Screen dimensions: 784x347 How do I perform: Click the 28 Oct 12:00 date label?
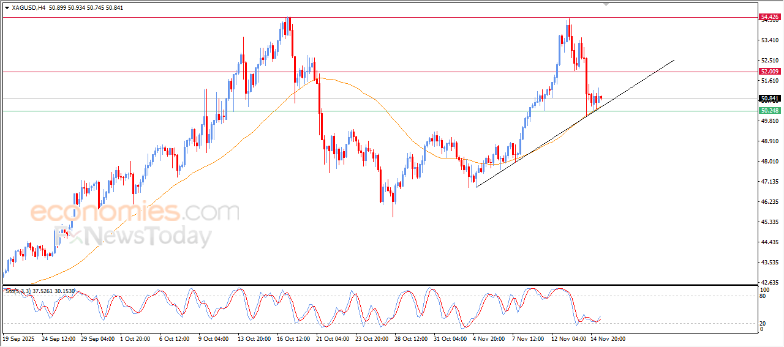pyautogui.click(x=411, y=338)
